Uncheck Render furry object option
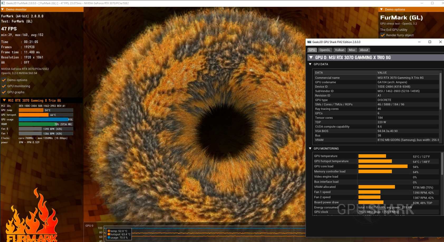Viewport: 444px width, 242px height. click(x=383, y=35)
